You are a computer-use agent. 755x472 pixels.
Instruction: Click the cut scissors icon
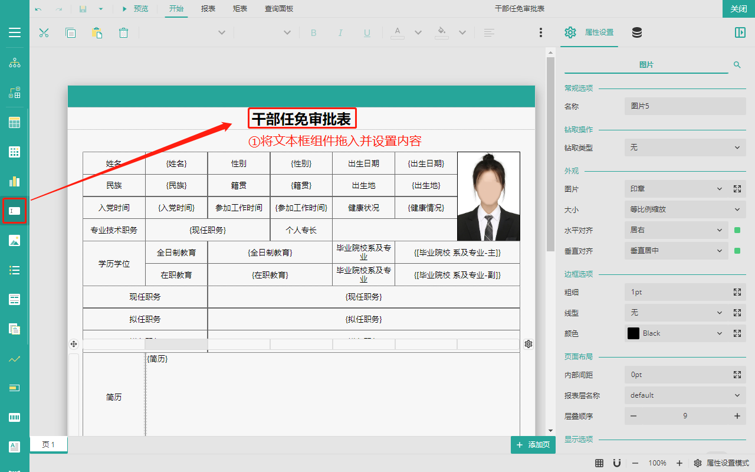tap(44, 33)
